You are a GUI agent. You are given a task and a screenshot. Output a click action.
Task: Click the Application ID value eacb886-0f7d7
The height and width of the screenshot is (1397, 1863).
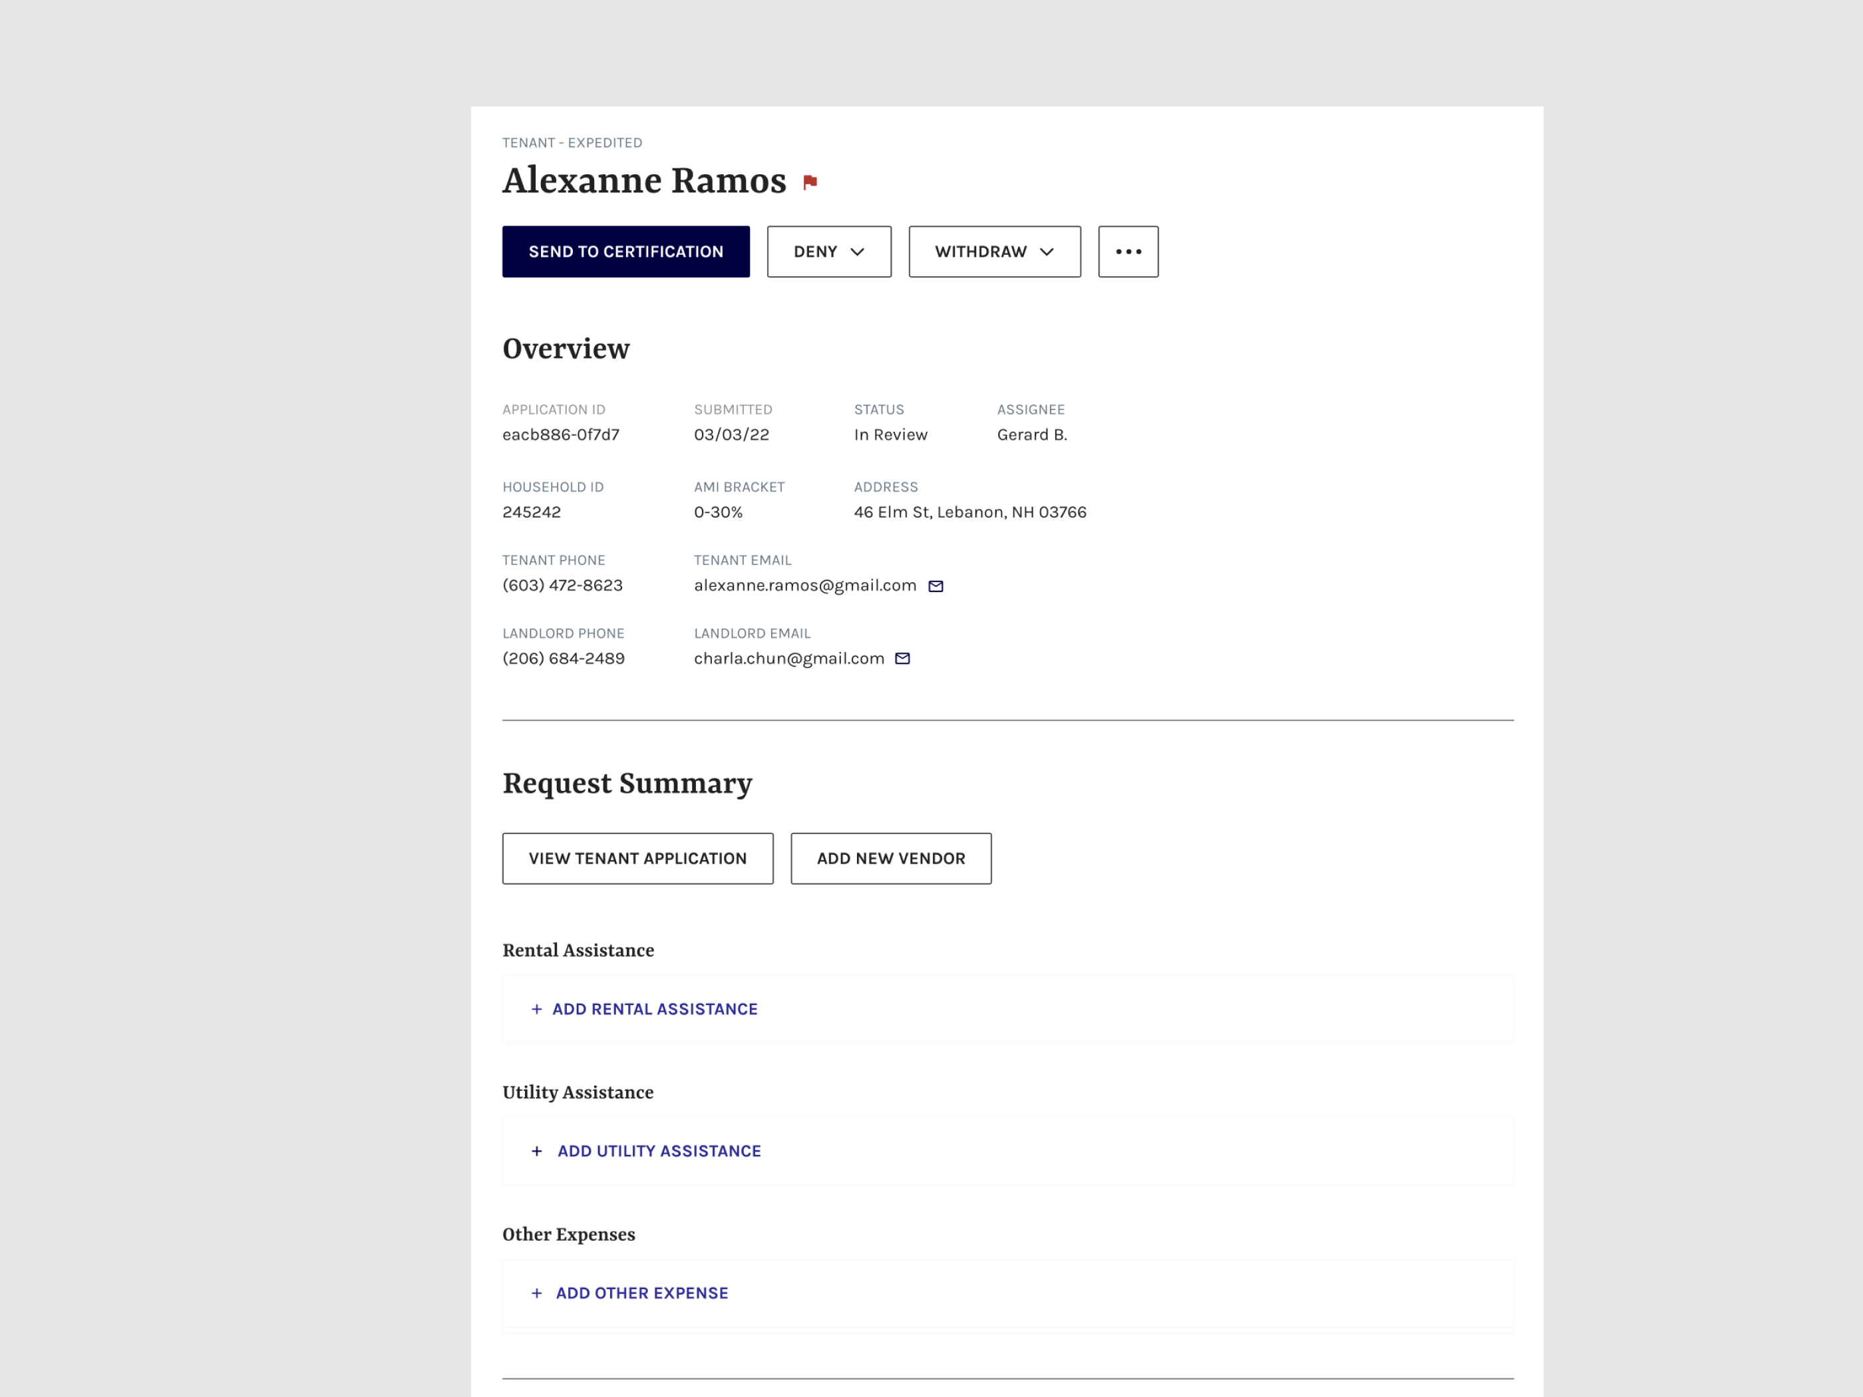click(x=561, y=434)
